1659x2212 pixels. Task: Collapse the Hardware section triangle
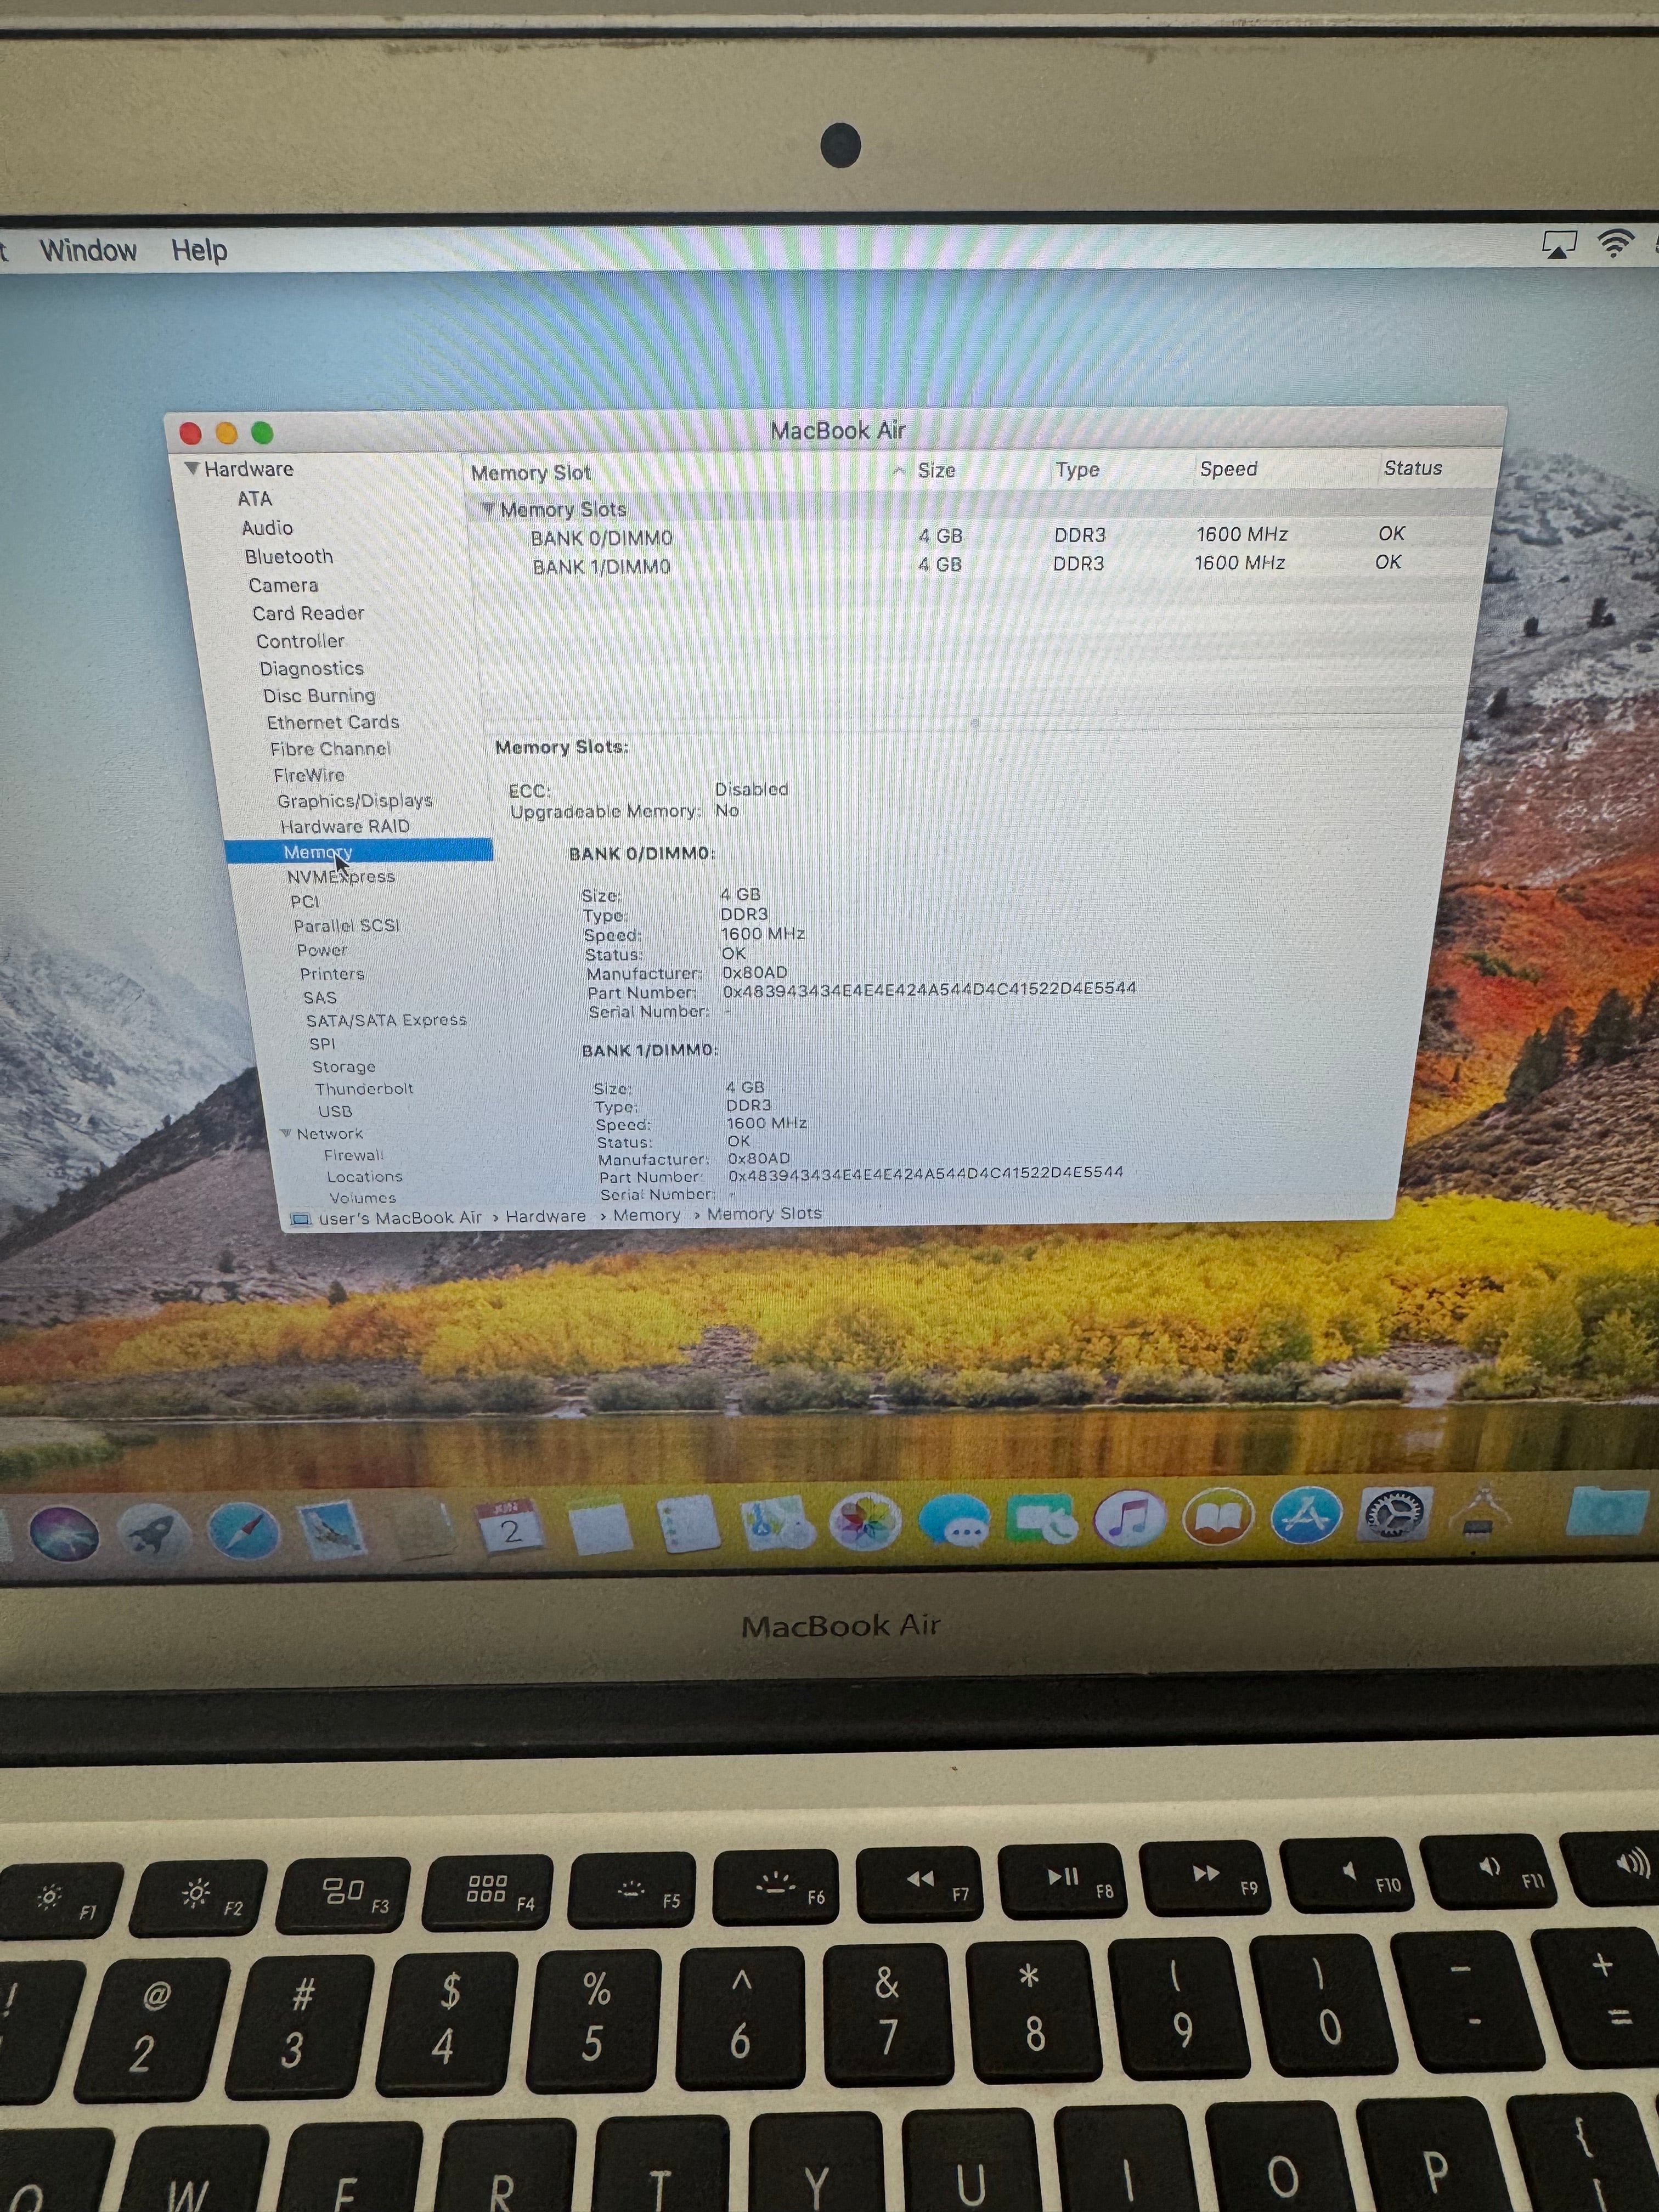point(191,468)
